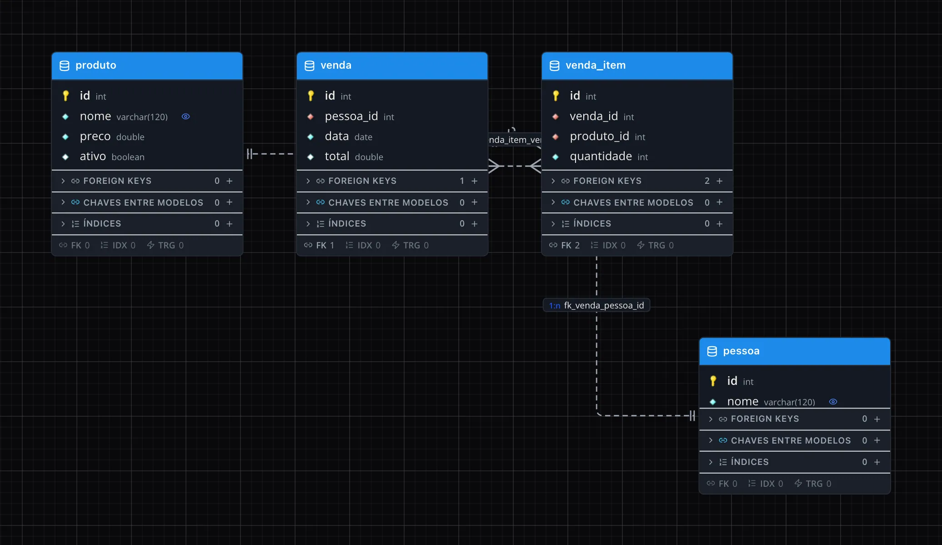Add an índice to the pessoa table

click(877, 462)
